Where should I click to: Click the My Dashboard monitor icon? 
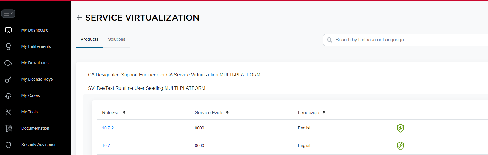click(x=8, y=30)
